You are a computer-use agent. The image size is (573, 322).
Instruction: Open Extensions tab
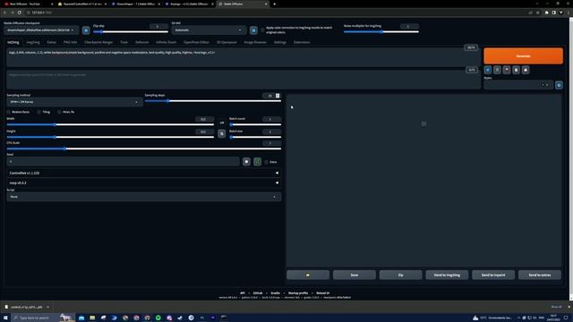[302, 42]
